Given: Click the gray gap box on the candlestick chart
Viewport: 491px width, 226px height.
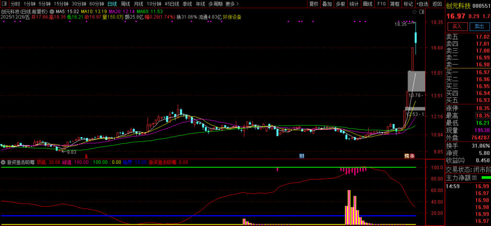Looking at the screenshot, I should click(x=416, y=81).
